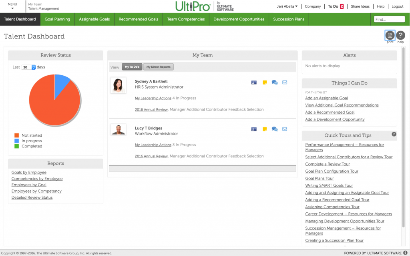Click the yellow note icon for Sydney Barthell

(x=264, y=82)
